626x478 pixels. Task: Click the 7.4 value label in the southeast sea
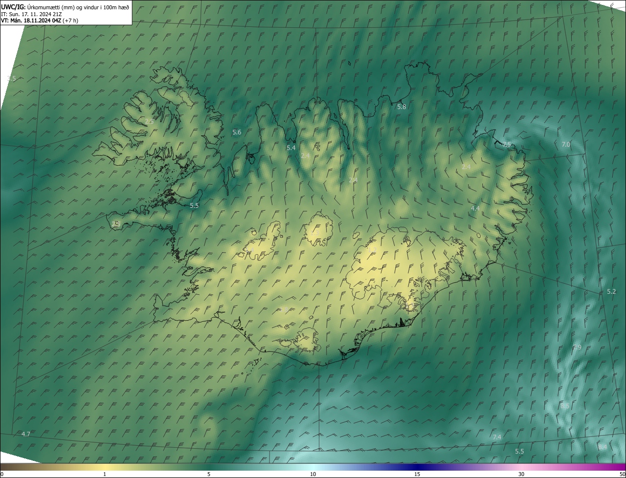point(497,437)
